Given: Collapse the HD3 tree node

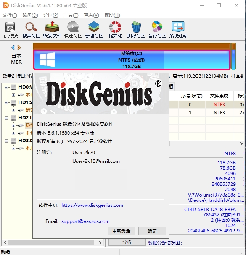Looking at the screenshot, I should tap(6, 141).
